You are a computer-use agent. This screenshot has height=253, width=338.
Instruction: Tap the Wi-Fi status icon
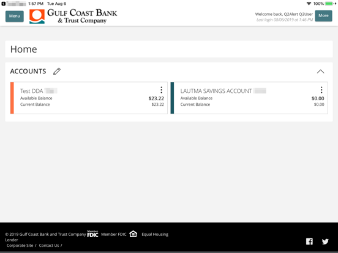(309, 4)
